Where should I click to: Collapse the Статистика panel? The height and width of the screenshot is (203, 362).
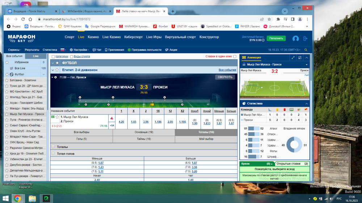(306, 104)
